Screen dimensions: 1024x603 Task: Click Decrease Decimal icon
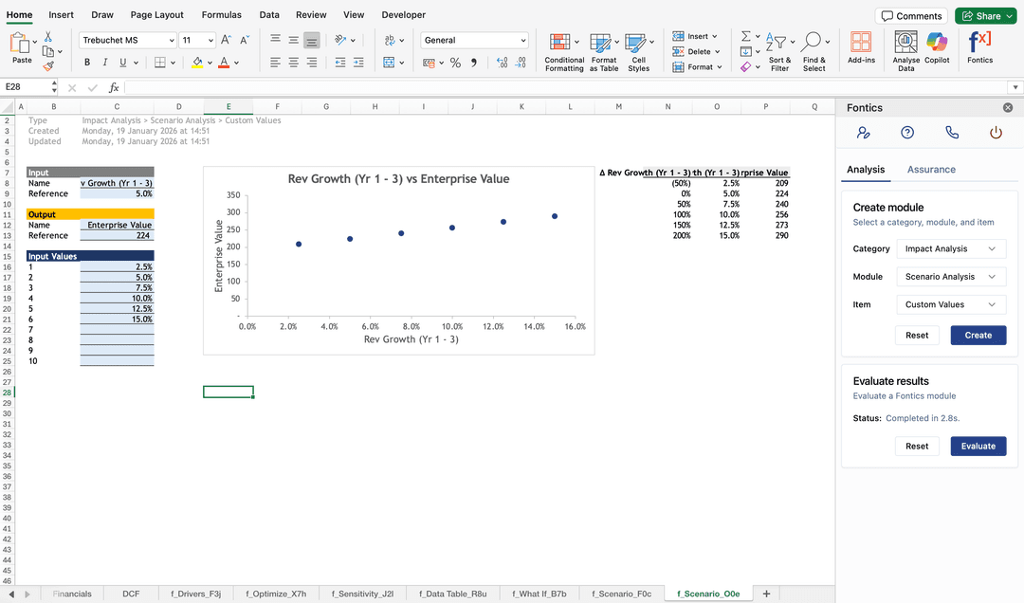[x=521, y=63]
